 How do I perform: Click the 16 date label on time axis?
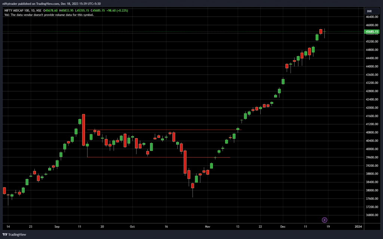[166, 227]
